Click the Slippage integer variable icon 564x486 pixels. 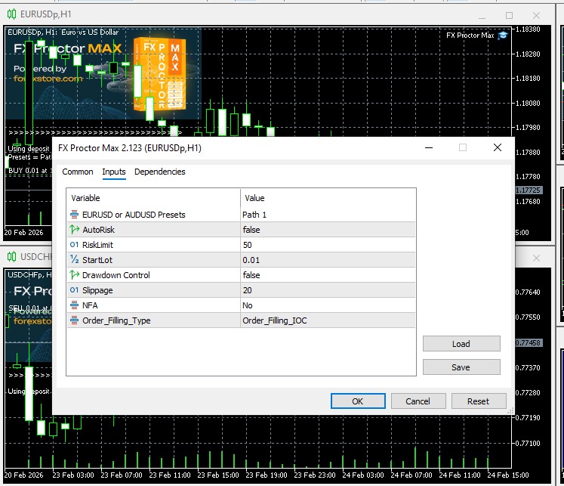click(74, 290)
